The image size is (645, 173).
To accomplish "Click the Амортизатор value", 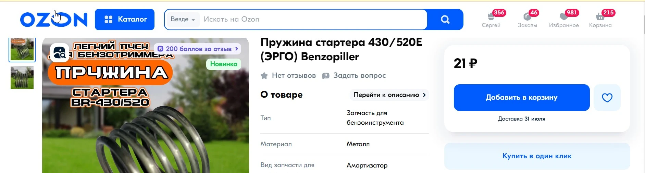I will tap(367, 165).
